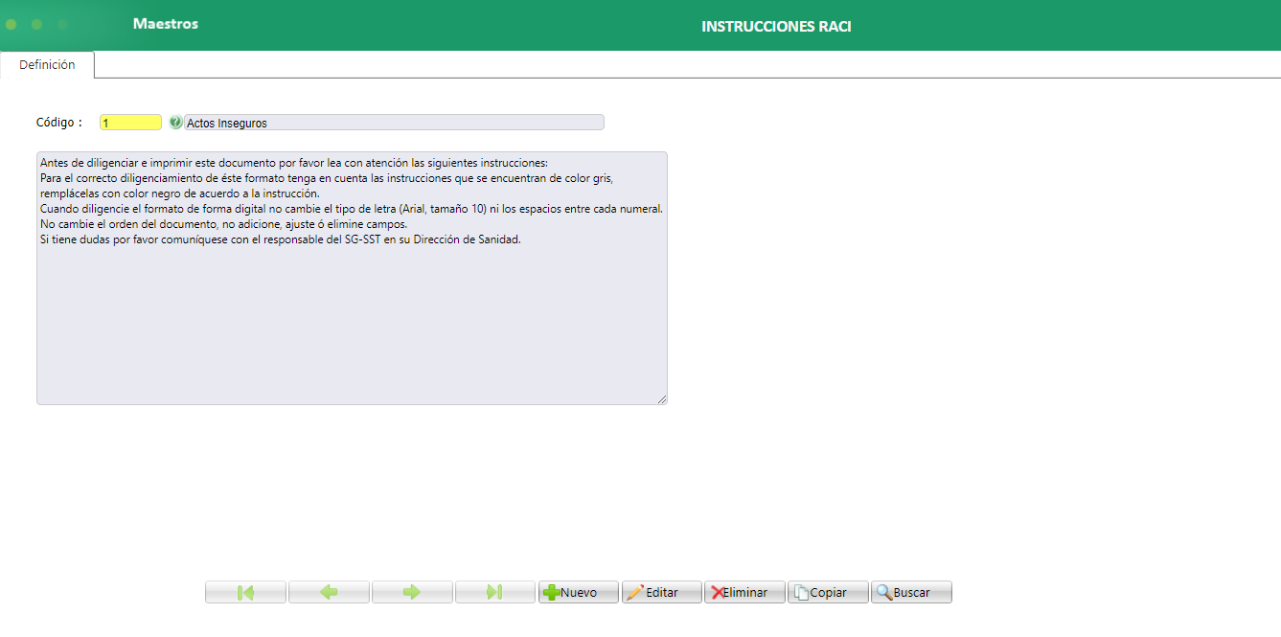
Task: Click the INSTRUCCIONES RACI title
Action: click(776, 27)
